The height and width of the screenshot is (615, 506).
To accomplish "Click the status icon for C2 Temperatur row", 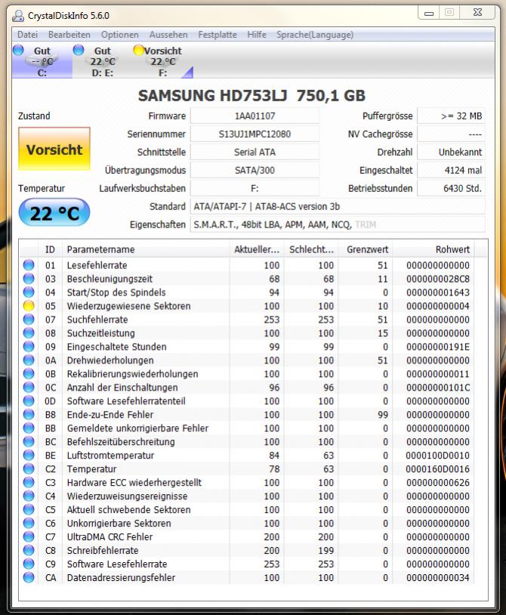I will click(29, 468).
